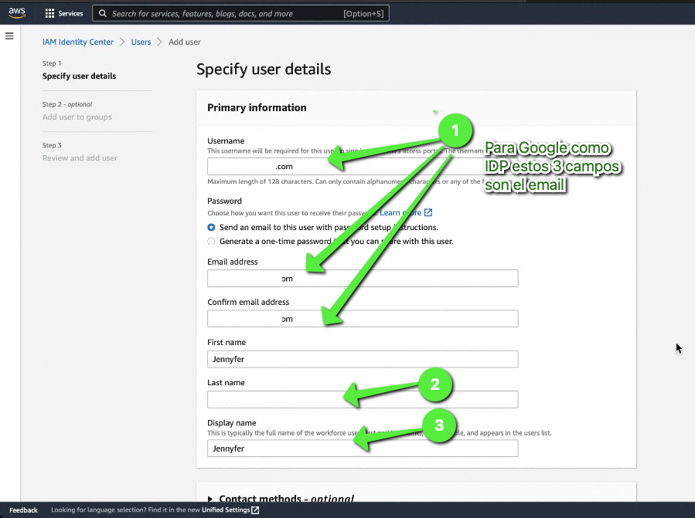The image size is (695, 518).
Task: Select the 'Specify user details' step label
Action: pos(80,76)
